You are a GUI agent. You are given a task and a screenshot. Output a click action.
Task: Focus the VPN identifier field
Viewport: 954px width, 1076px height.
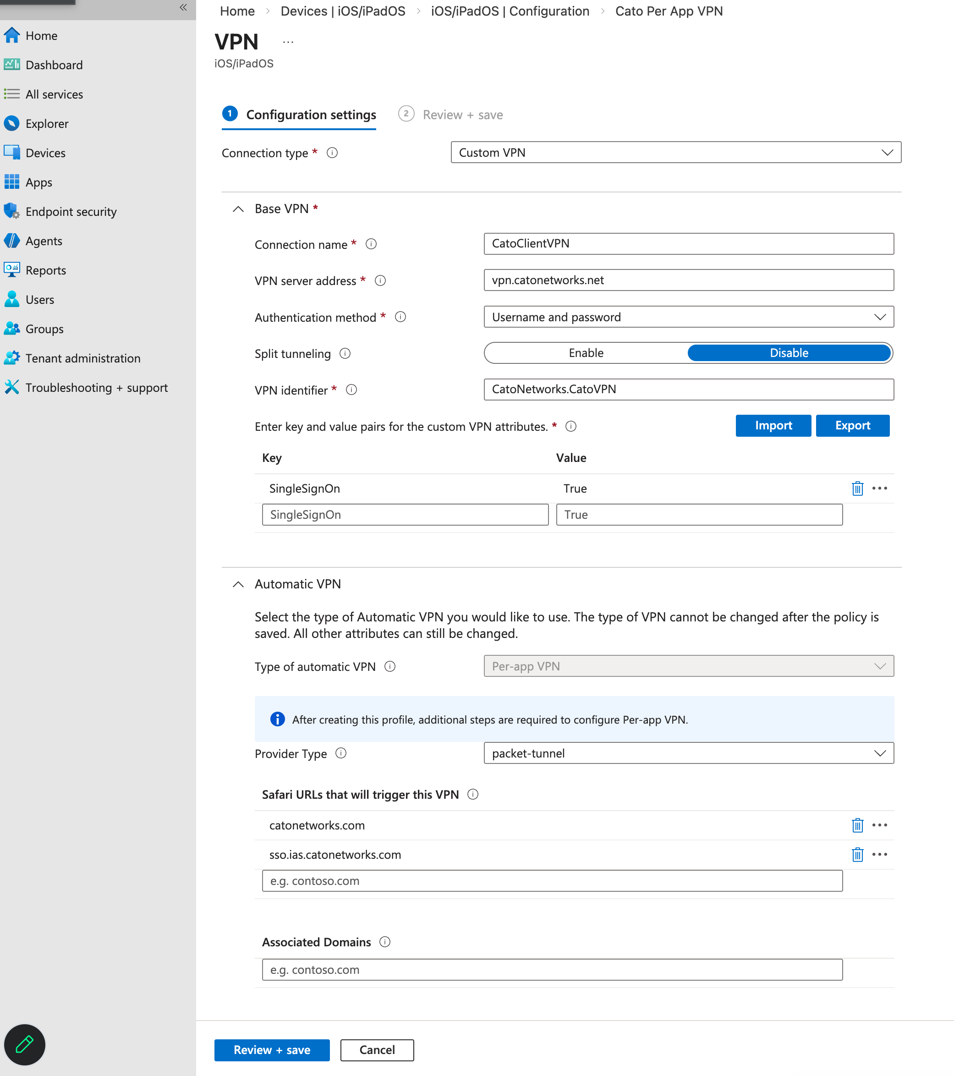tap(689, 390)
